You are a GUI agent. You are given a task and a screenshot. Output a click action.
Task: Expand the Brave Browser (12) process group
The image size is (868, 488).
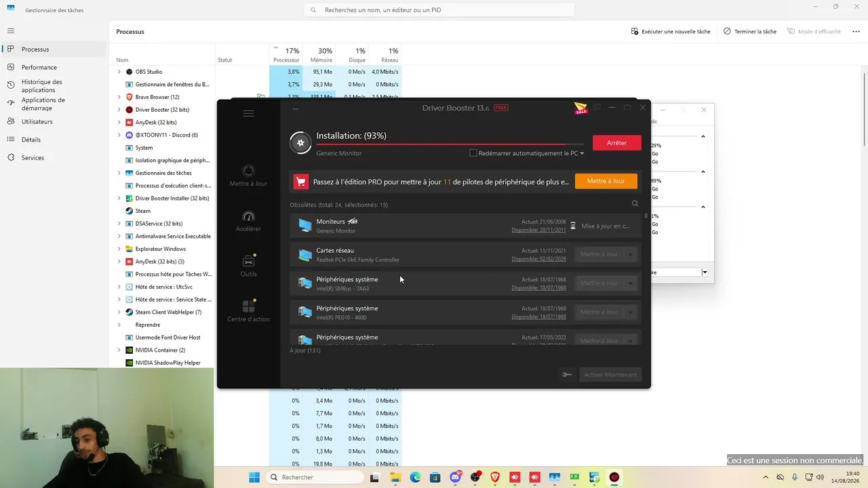[119, 97]
